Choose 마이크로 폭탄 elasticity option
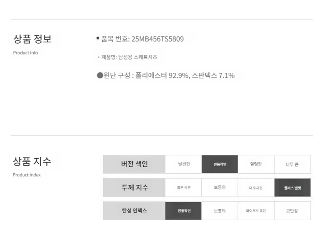The width and height of the screenshot is (323, 236). (256, 211)
